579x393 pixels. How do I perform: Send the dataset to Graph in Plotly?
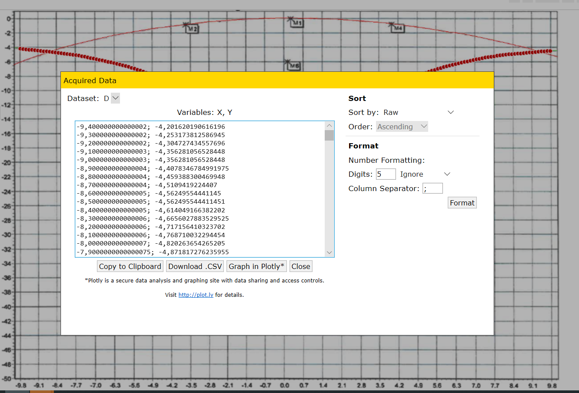256,266
